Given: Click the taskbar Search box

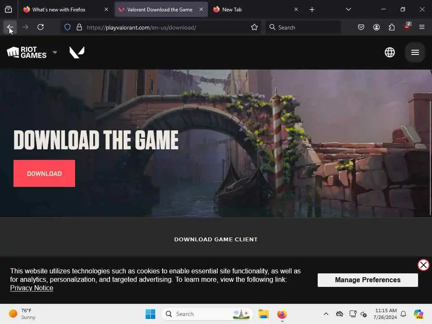Looking at the screenshot, I should click(207, 314).
